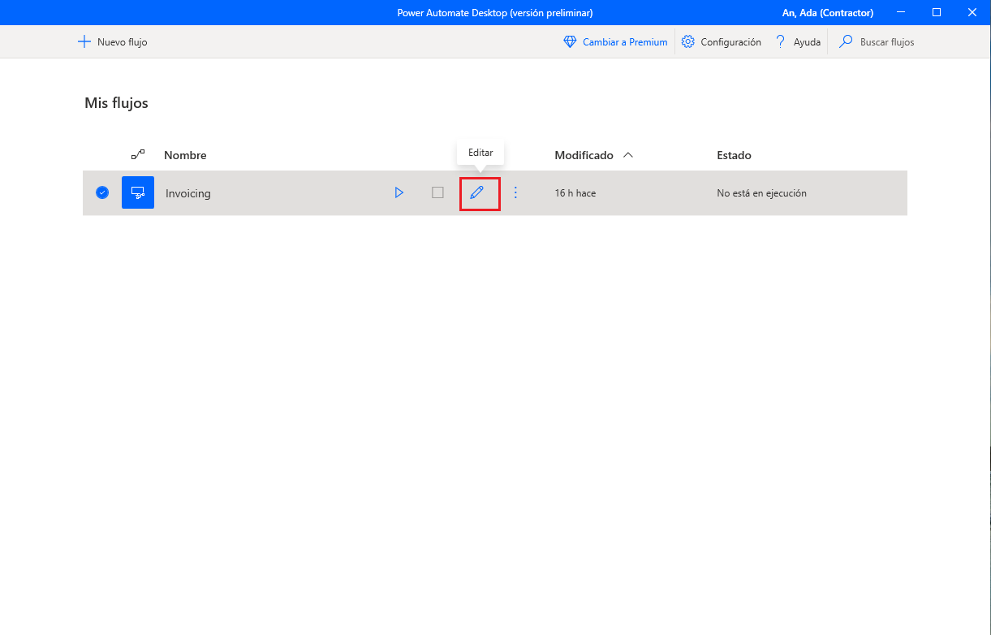The height and width of the screenshot is (635, 991).
Task: Open the blue desktop flow icon for Invoicing
Action: coord(138,192)
